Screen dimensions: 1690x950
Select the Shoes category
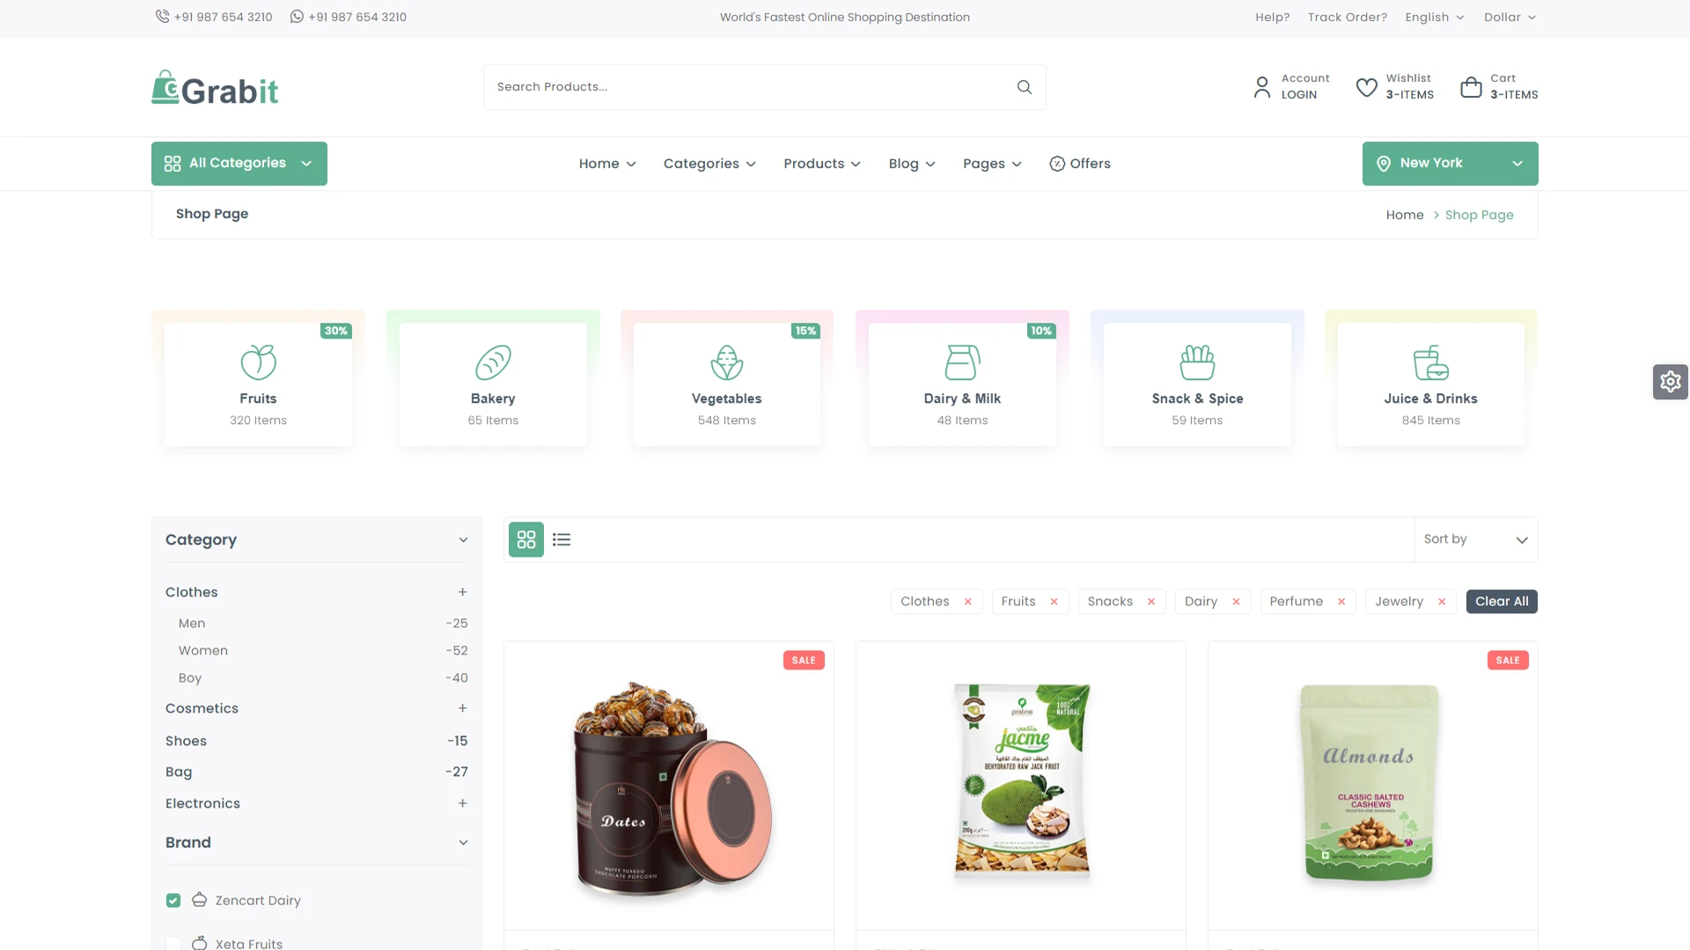(186, 741)
